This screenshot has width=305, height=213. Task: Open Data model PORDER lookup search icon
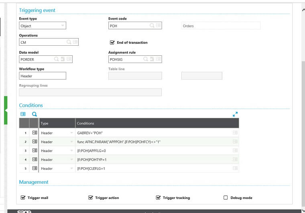click(x=56, y=59)
